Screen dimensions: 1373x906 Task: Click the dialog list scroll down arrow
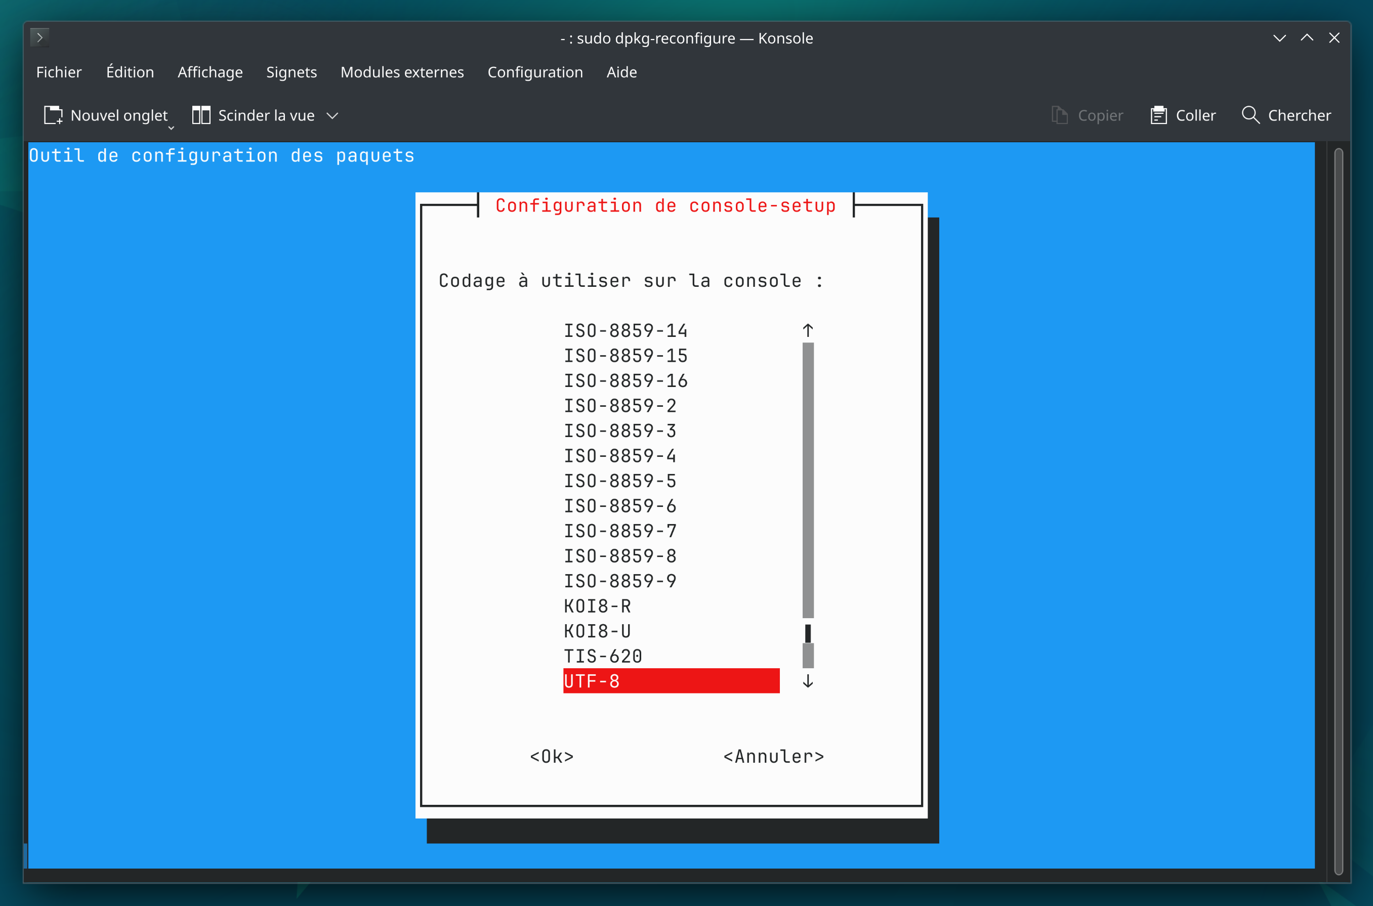(x=808, y=681)
